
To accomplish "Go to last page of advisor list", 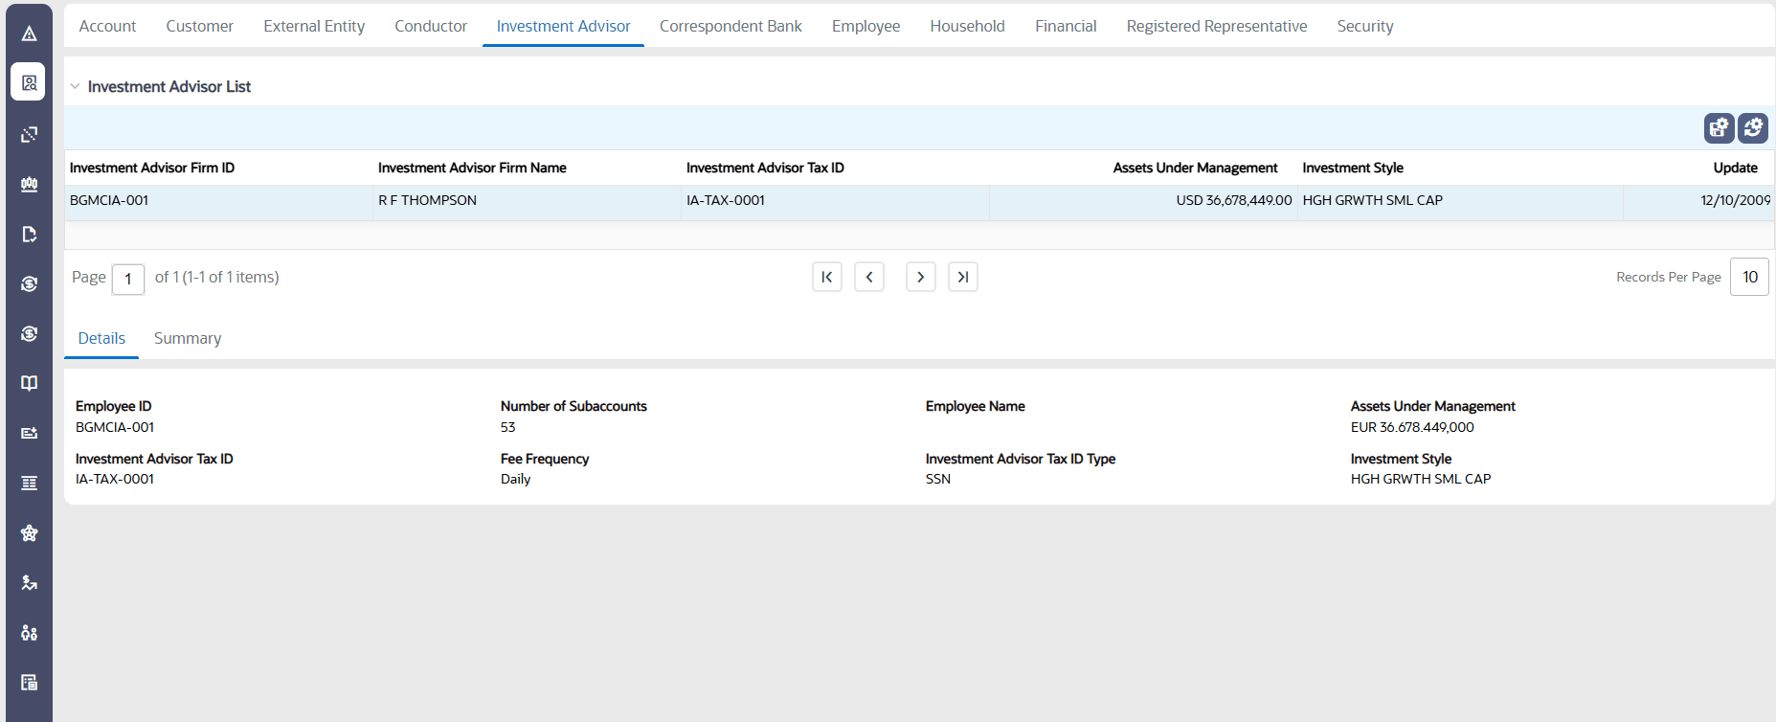I will click(x=963, y=277).
